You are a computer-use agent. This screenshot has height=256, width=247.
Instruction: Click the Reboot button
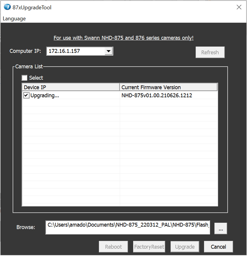tap(113, 247)
